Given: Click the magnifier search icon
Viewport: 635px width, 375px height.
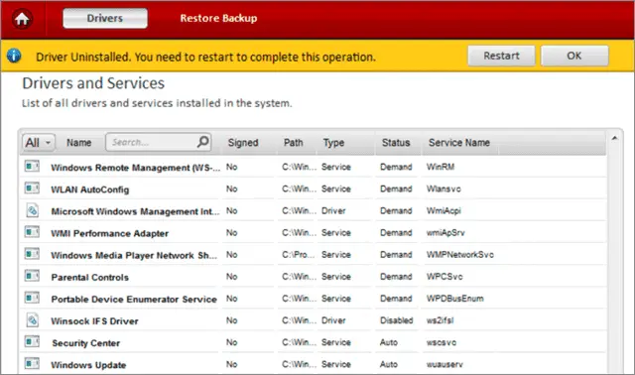Looking at the screenshot, I should click(x=202, y=142).
